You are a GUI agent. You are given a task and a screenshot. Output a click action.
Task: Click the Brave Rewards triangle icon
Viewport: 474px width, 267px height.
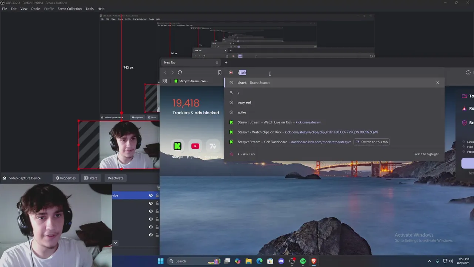coord(464,109)
